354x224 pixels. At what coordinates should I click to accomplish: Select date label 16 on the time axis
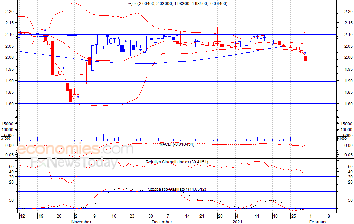(x=114, y=216)
